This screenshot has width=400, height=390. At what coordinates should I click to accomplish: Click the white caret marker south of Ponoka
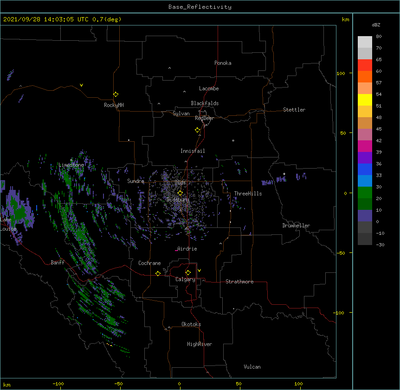169,68
